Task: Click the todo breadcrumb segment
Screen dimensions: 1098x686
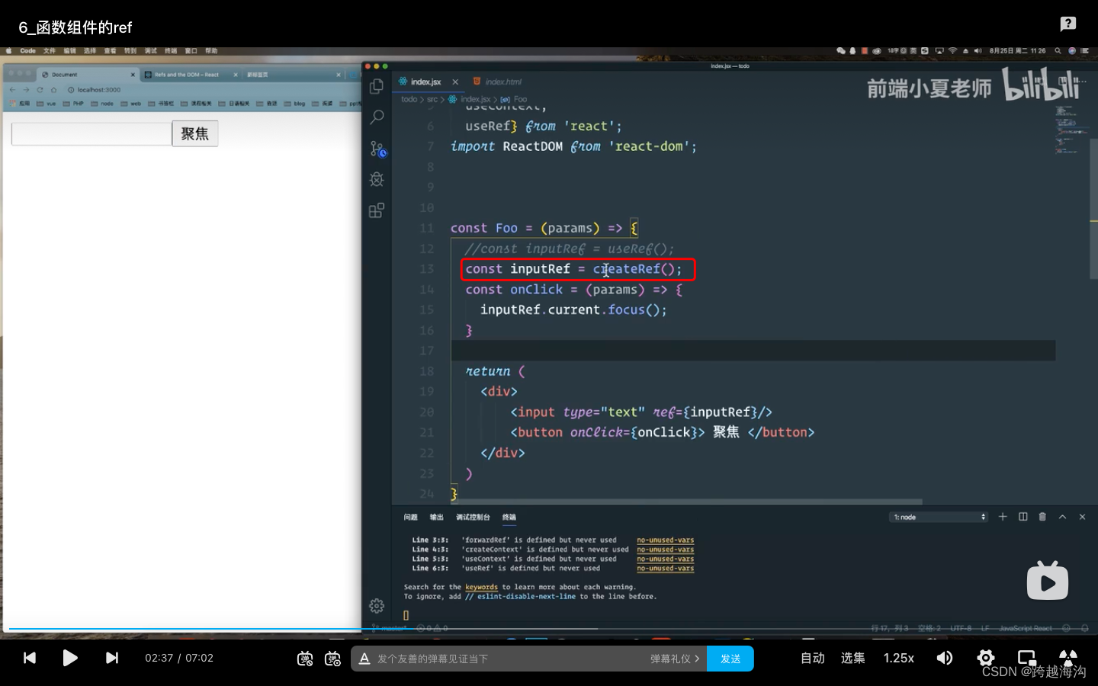Action: click(x=409, y=99)
